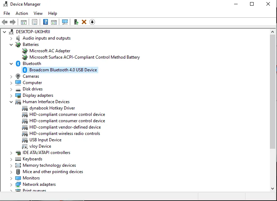This screenshot has height=201, width=277.
Task: Click the scrollbar down arrow
Action: pyautogui.click(x=272, y=188)
